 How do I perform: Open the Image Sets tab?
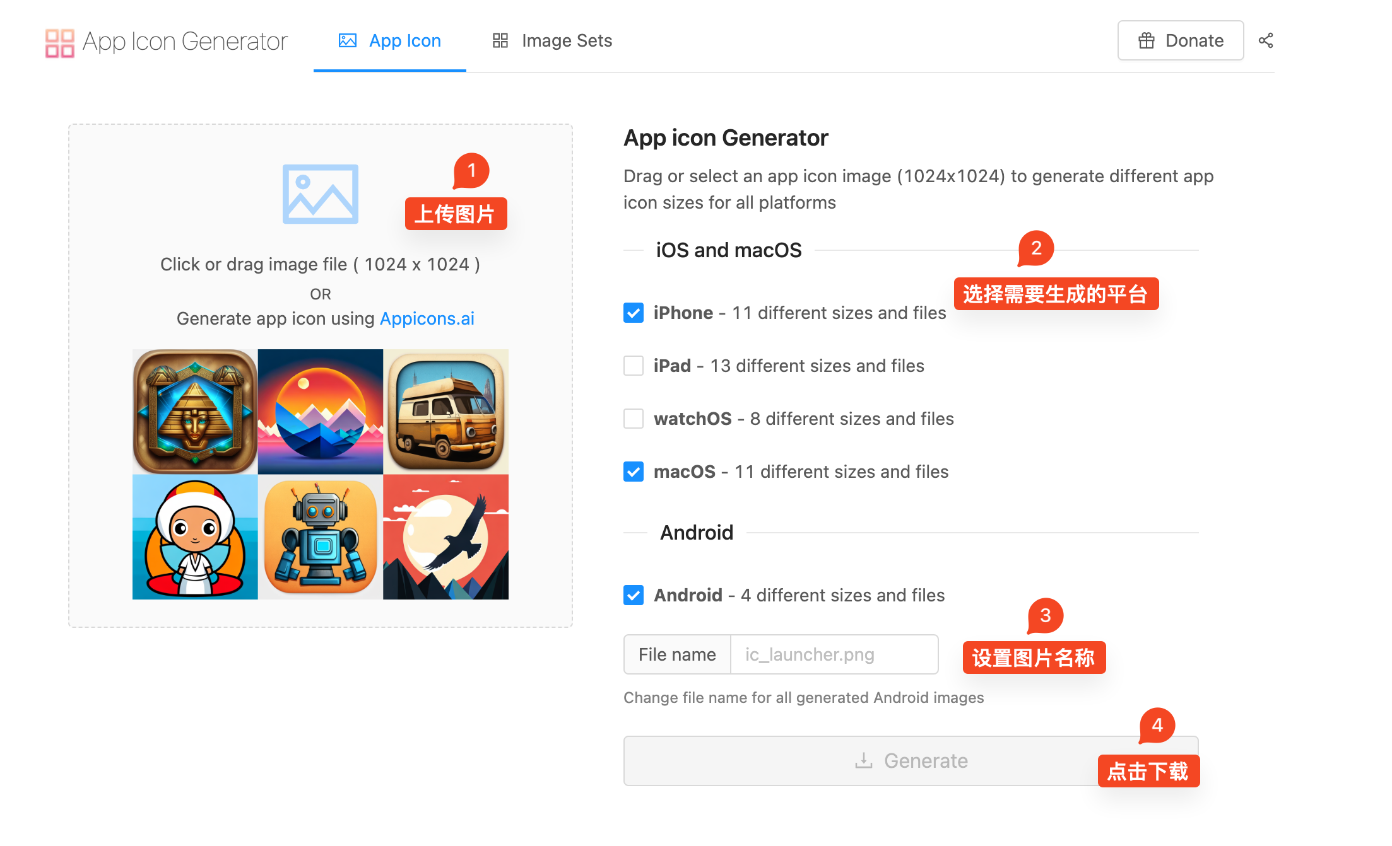click(552, 41)
